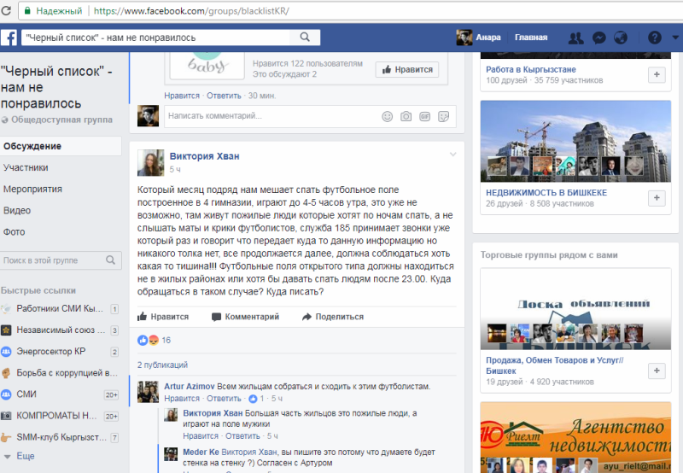Open post options chevron on Виктория Хван post
This screenshot has height=473, width=683.
point(452,155)
